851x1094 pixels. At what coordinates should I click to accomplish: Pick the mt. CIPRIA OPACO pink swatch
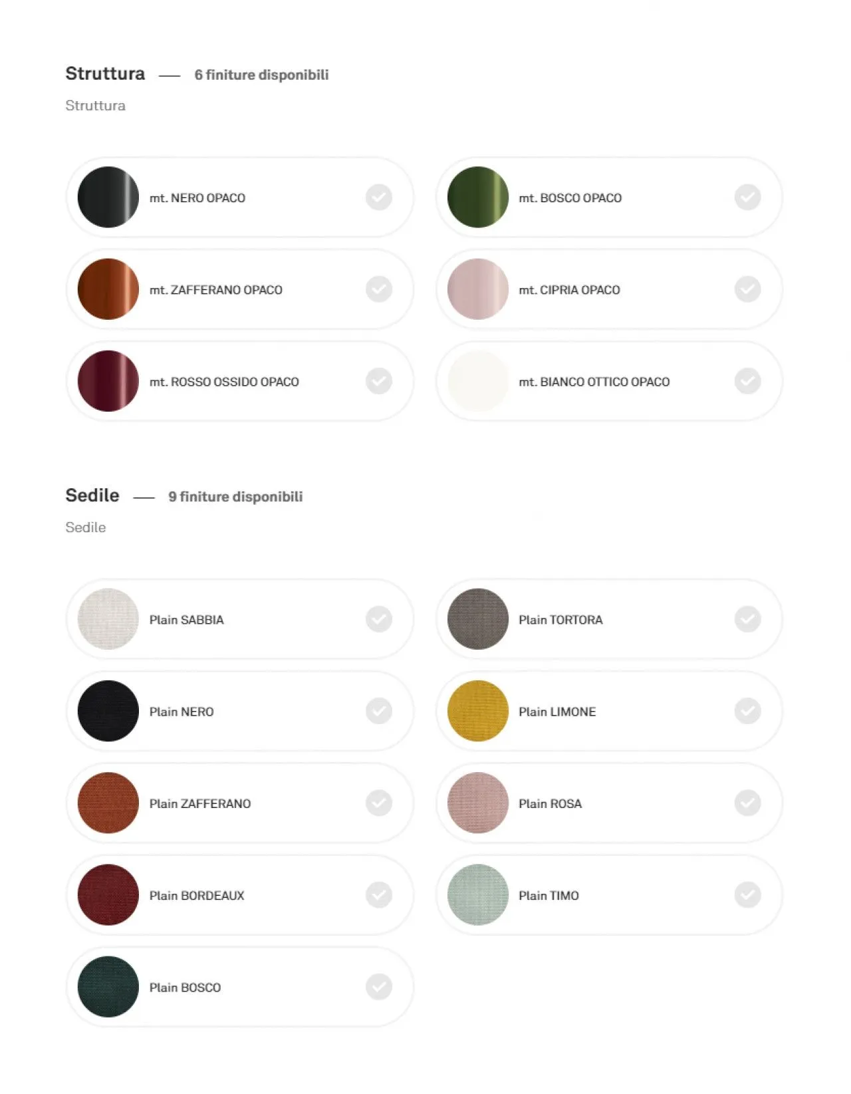[x=478, y=289]
